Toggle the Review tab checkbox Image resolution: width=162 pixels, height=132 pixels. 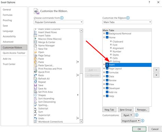(x=107, y=80)
